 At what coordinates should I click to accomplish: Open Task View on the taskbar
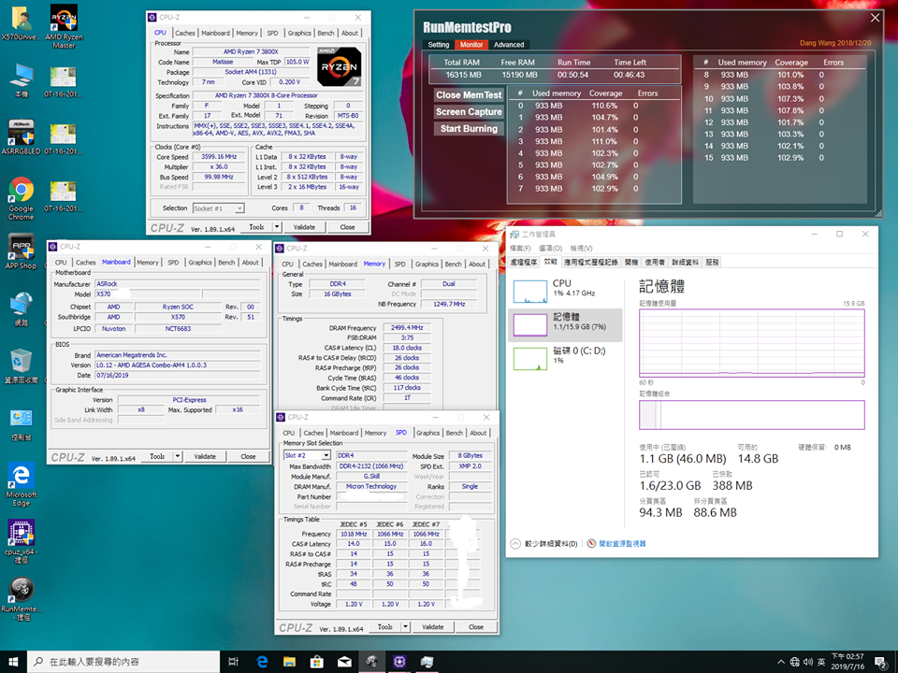click(233, 662)
